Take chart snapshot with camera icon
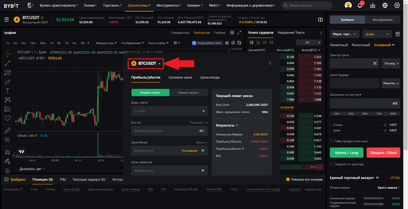The height and width of the screenshot is (209, 408). click(227, 43)
